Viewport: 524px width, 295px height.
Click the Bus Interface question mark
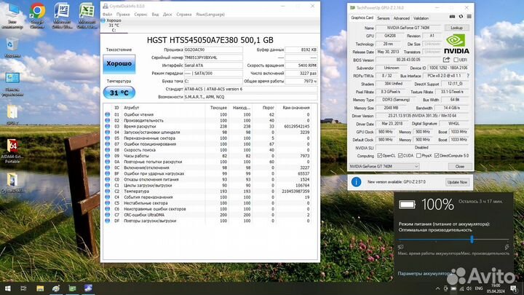pos(468,76)
